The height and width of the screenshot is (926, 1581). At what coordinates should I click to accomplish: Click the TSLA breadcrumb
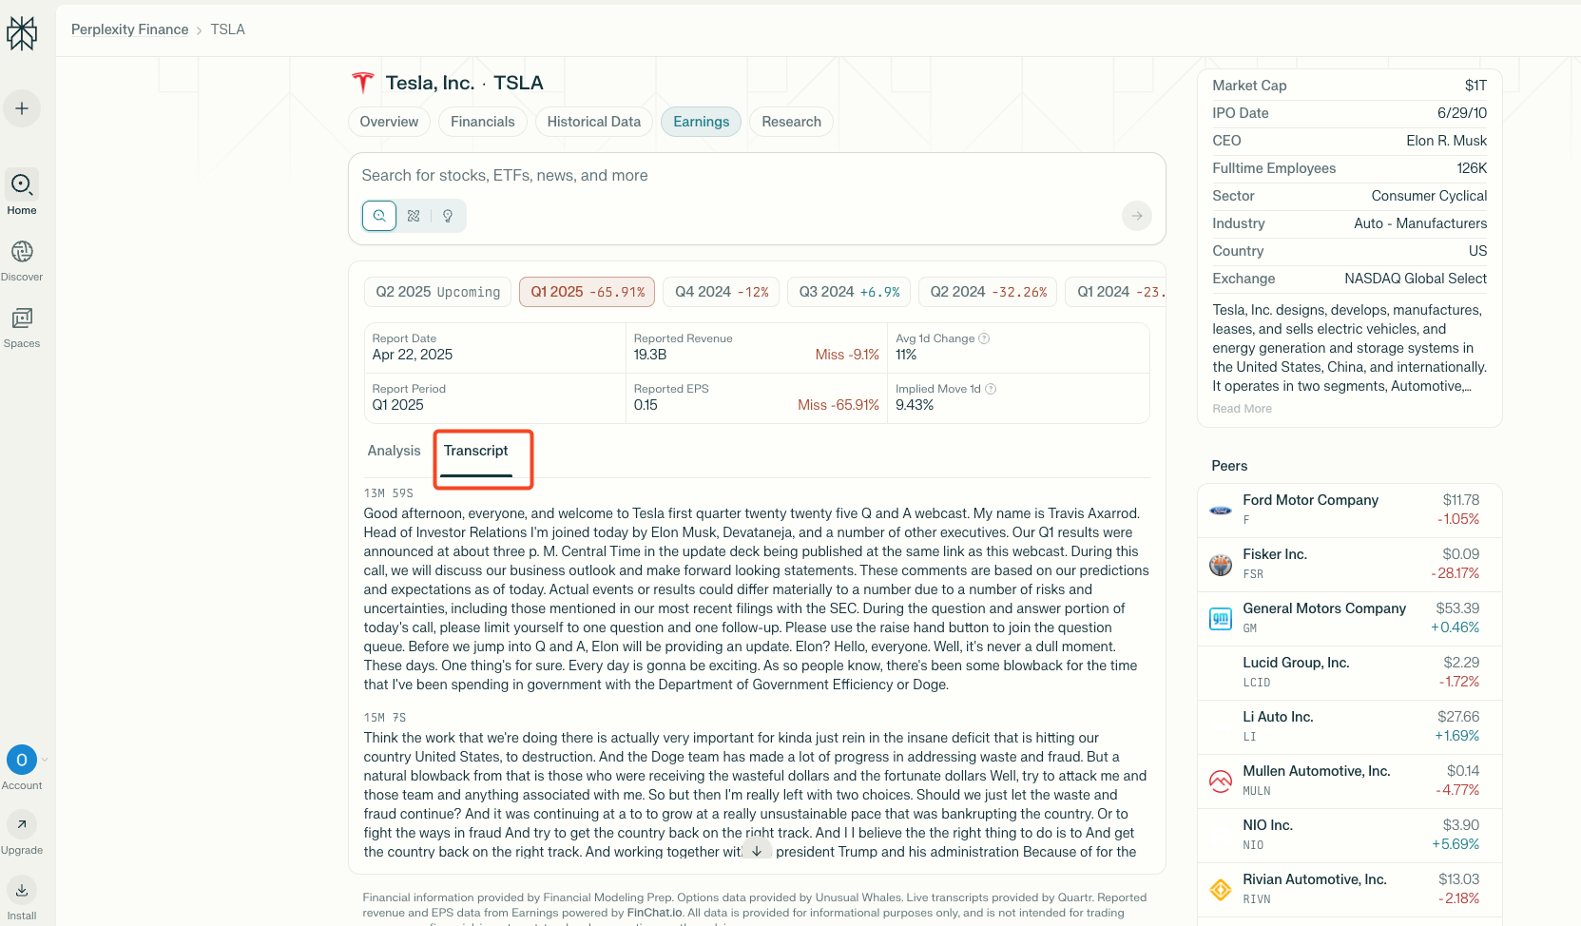pos(228,29)
